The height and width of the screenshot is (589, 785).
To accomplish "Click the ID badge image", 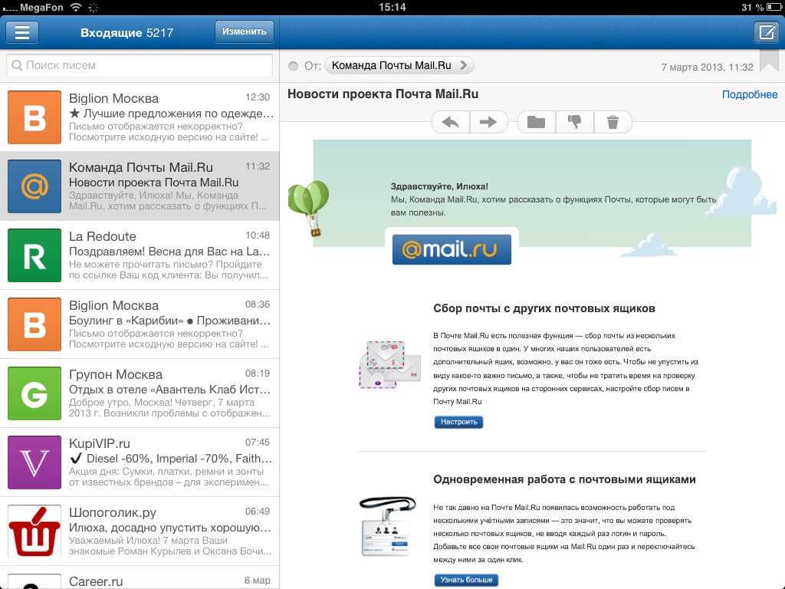I will coord(388,526).
